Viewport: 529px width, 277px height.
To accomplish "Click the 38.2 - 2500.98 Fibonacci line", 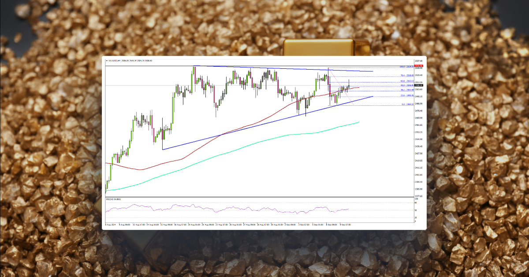I will (x=406, y=90).
